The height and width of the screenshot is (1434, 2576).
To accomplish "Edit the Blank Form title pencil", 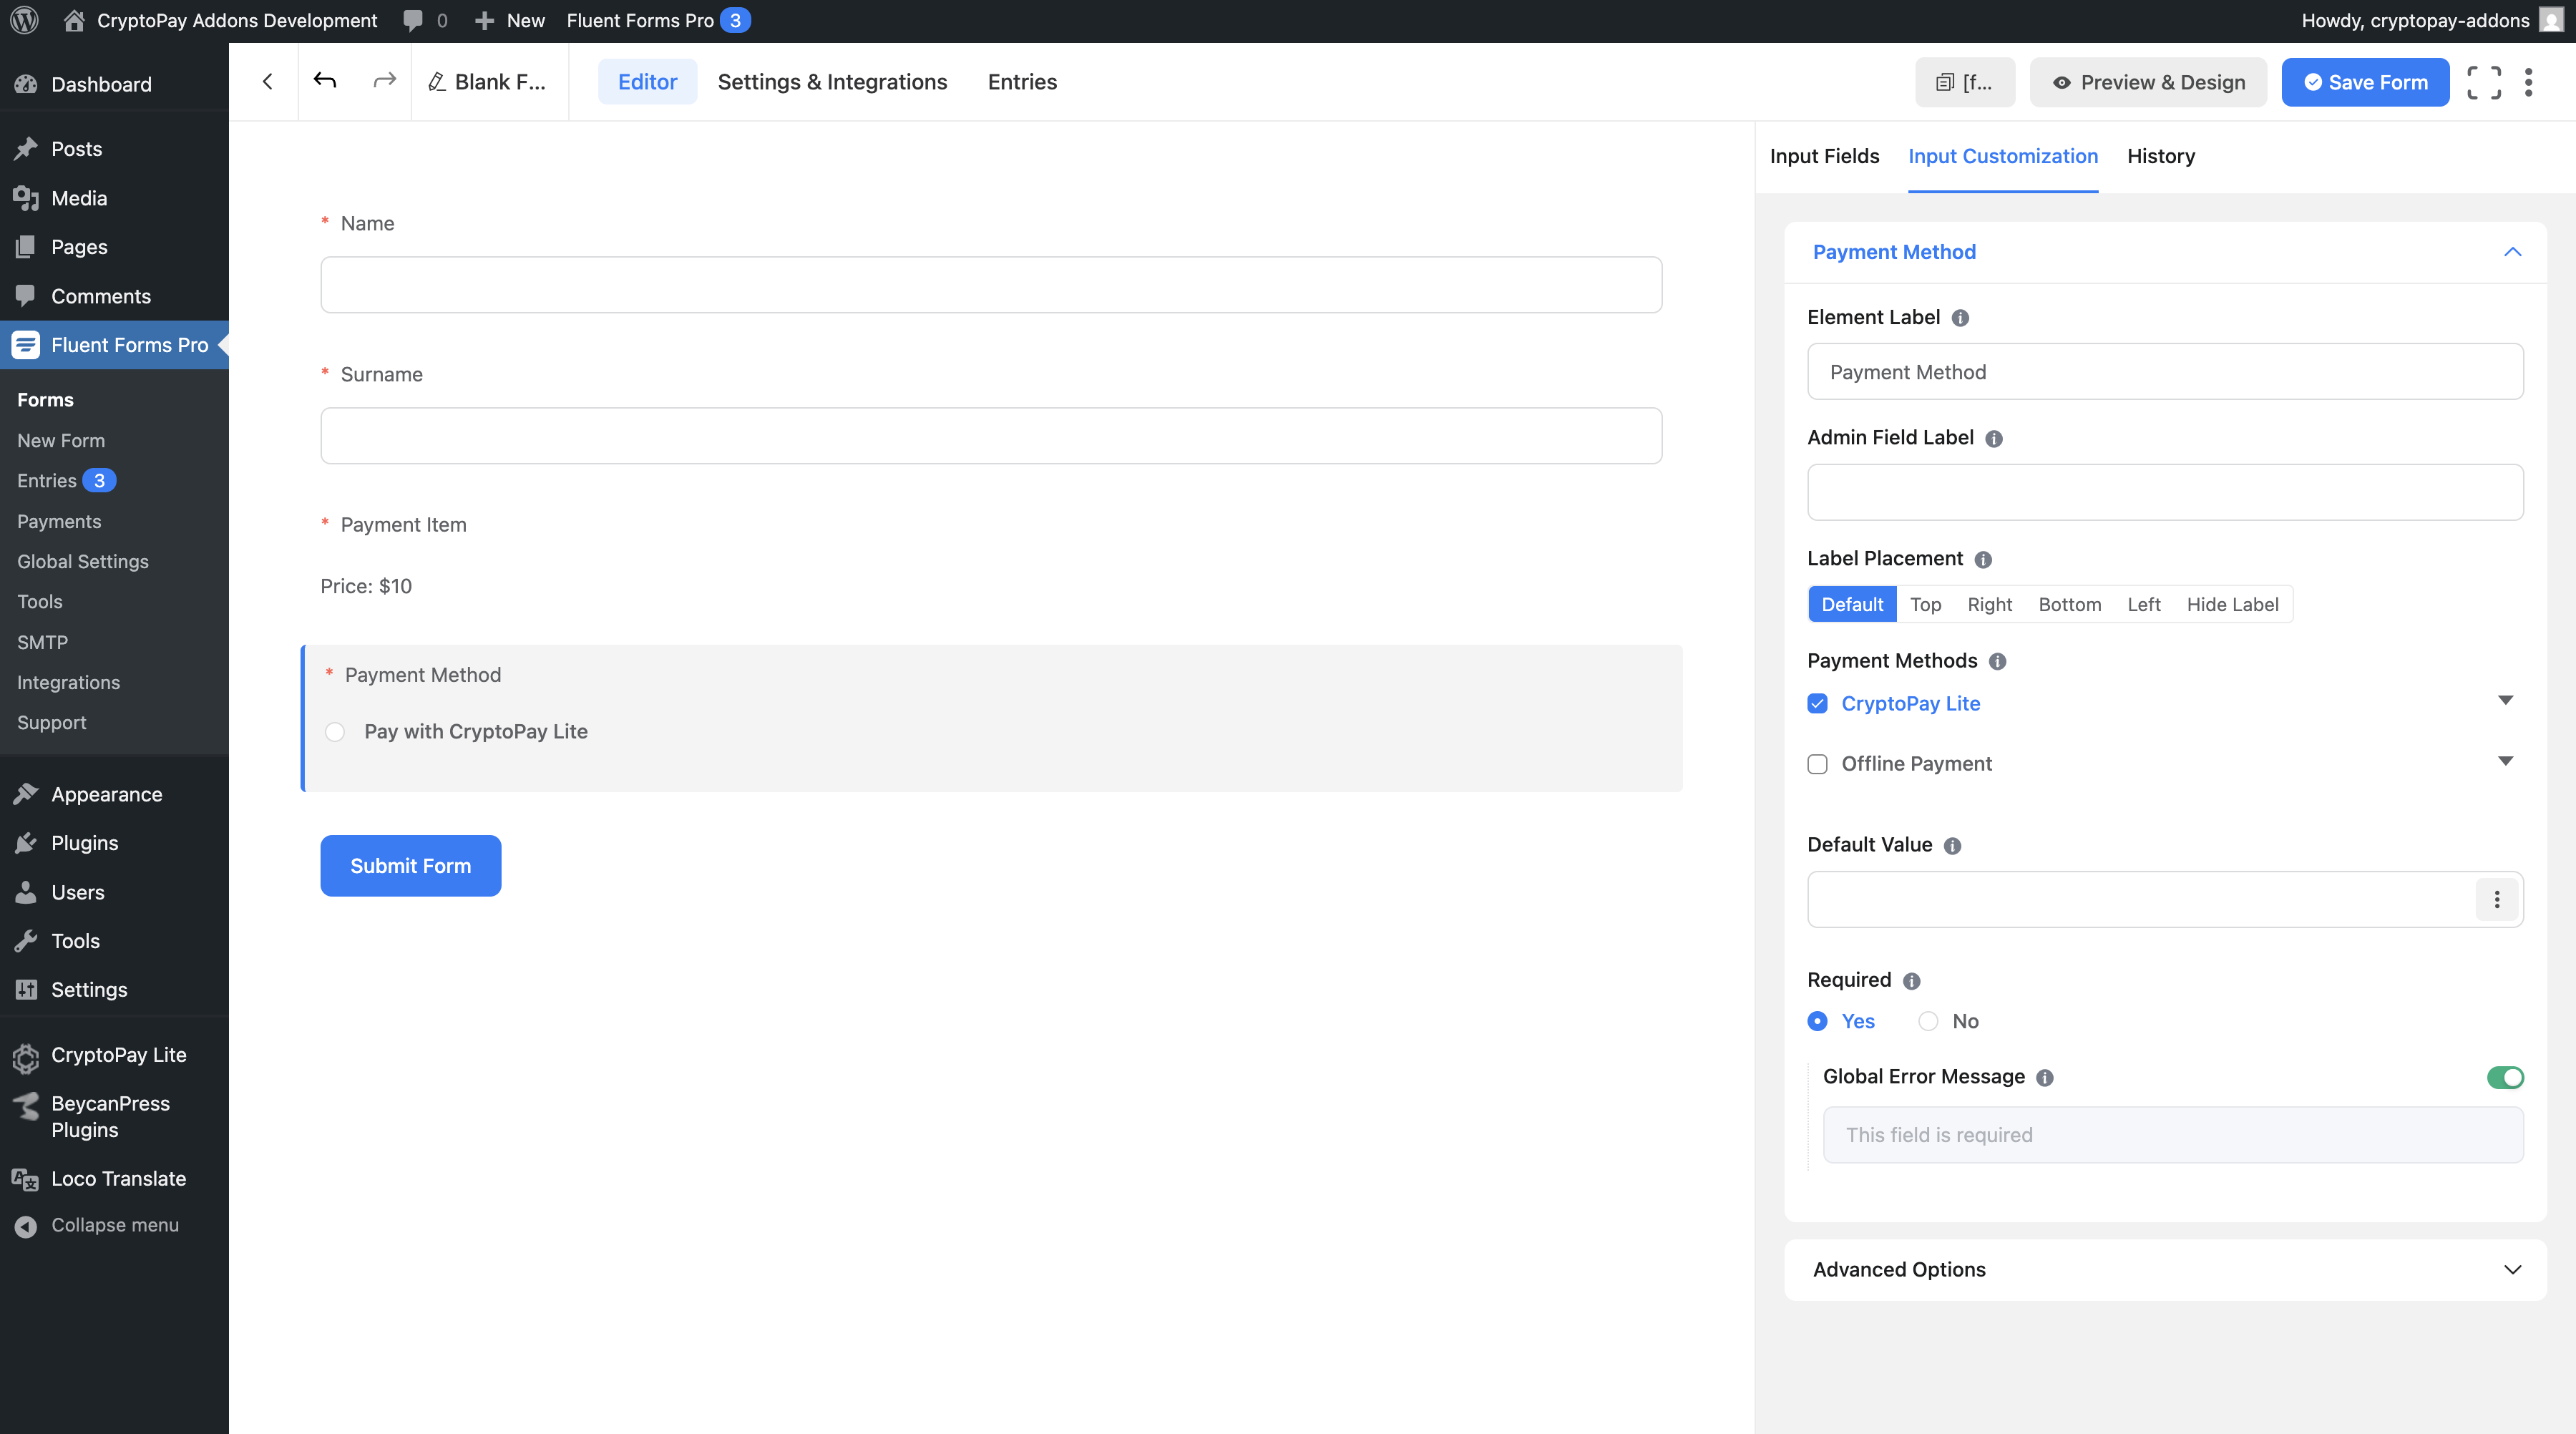I will tap(436, 82).
